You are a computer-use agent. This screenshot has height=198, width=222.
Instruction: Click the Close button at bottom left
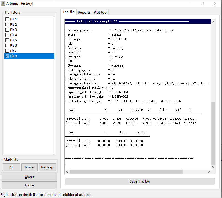(x=30, y=185)
